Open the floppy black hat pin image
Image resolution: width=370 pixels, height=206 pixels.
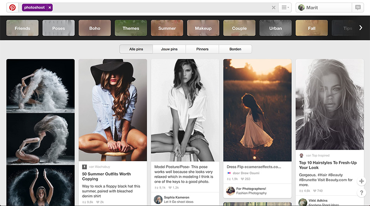[113, 110]
